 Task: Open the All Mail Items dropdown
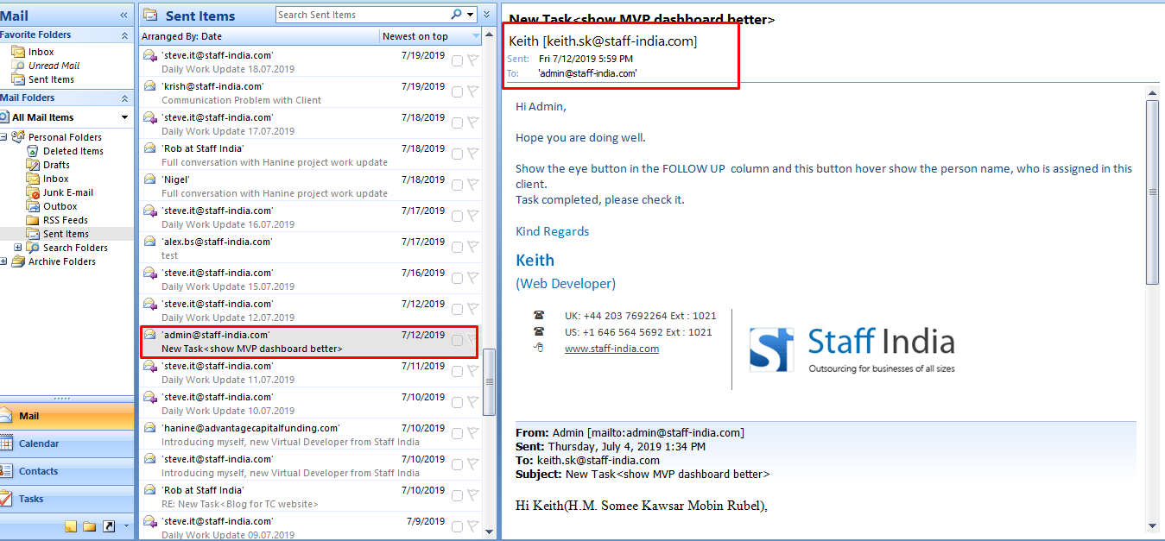tap(124, 117)
